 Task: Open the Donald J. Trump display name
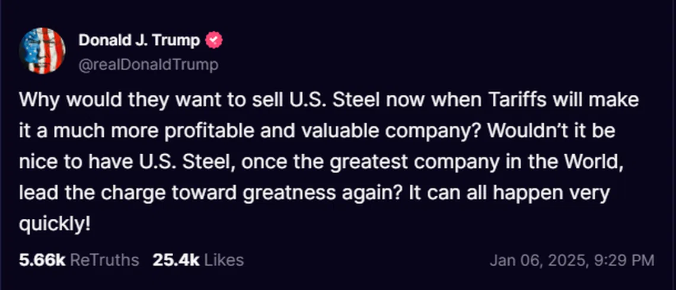[140, 40]
